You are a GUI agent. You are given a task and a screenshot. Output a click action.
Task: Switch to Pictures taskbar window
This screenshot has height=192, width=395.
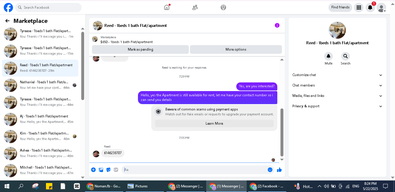(x=145, y=186)
